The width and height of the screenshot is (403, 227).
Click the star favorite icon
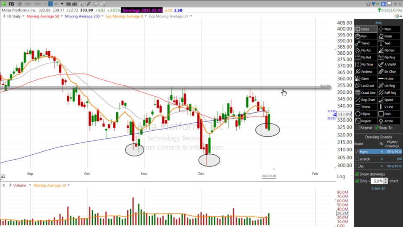[x=368, y=4]
